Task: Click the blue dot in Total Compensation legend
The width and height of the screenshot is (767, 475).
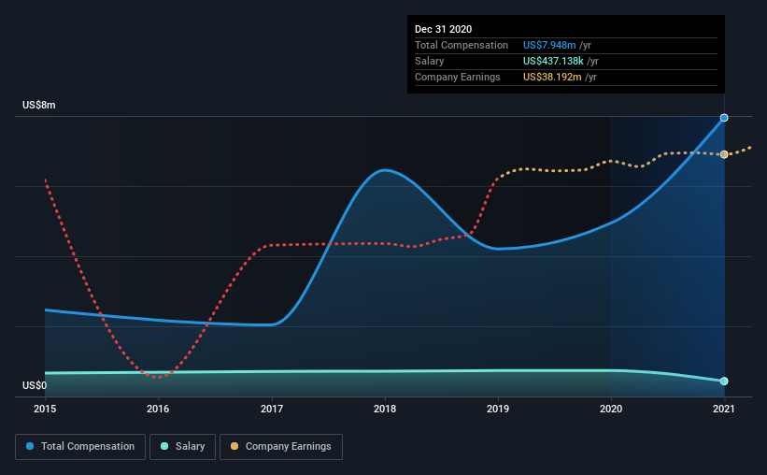Action: (x=30, y=446)
